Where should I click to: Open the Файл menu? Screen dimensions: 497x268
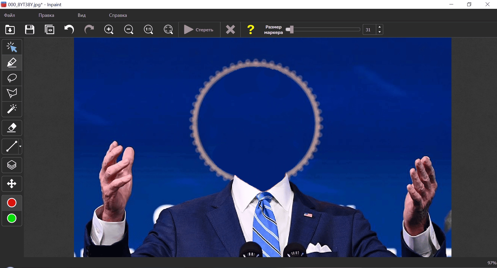[x=10, y=15]
